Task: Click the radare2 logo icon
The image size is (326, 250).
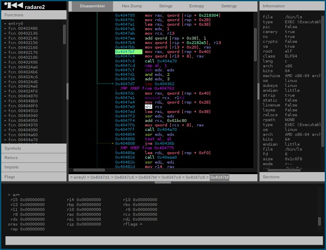Action: pos(13,5)
